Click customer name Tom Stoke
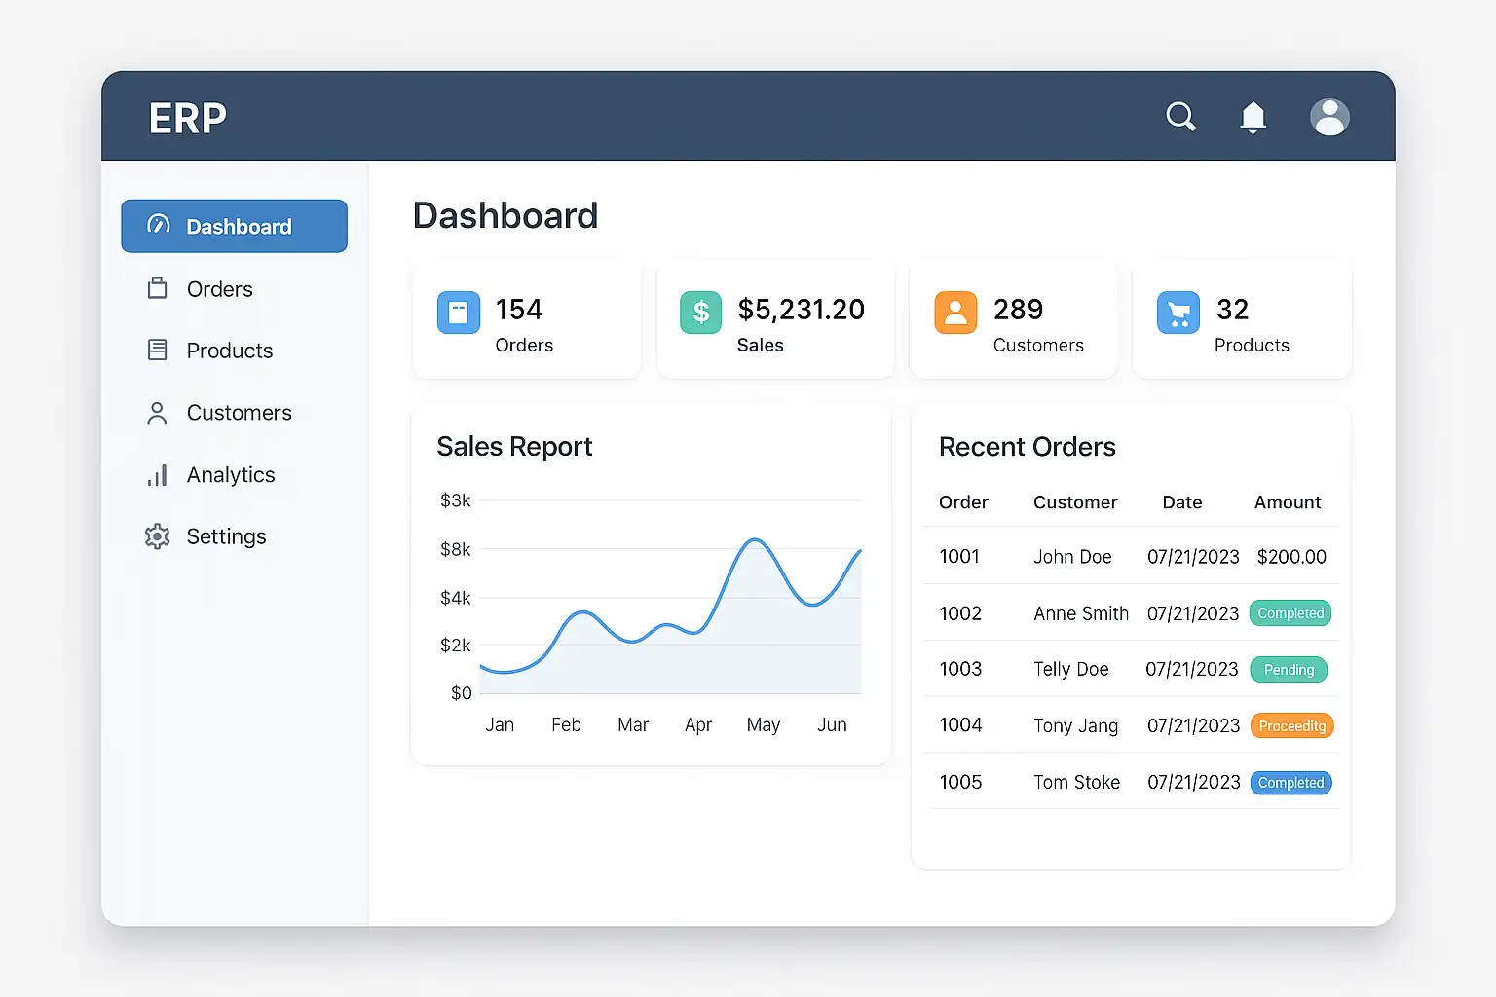The image size is (1496, 997). pos(1077,782)
